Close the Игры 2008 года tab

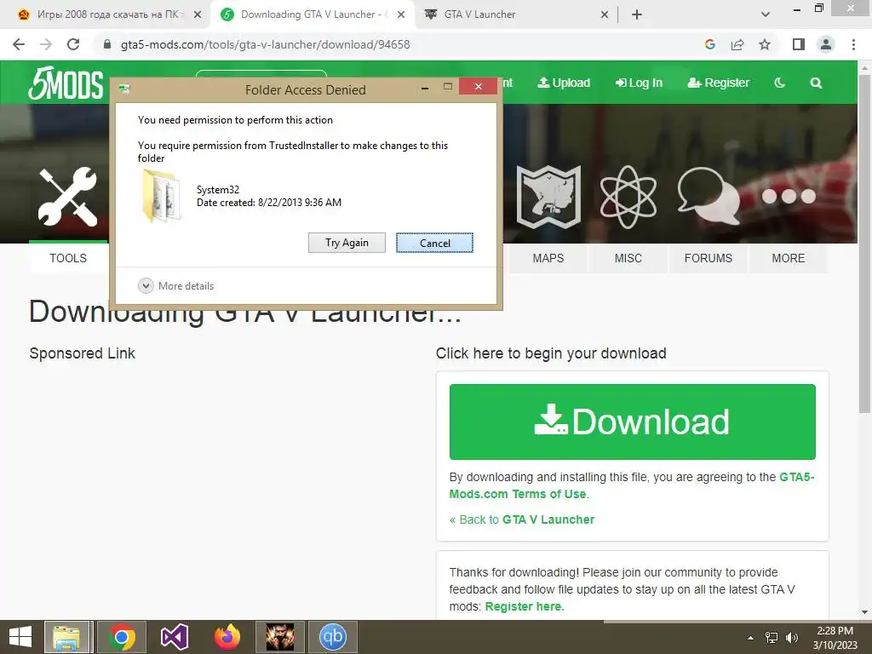[198, 14]
